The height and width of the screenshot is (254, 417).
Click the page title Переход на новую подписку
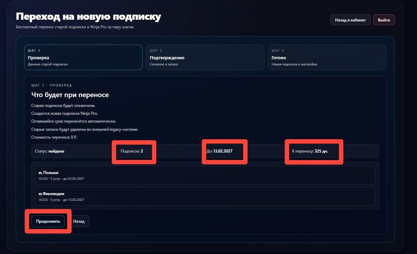[88, 16]
